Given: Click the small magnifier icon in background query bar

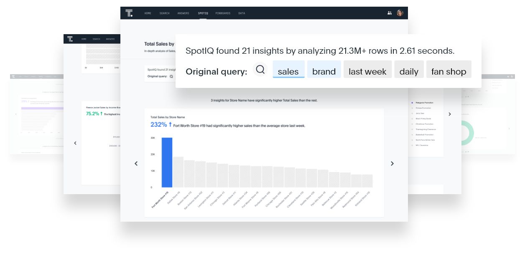Looking at the screenshot, I should 171,77.
